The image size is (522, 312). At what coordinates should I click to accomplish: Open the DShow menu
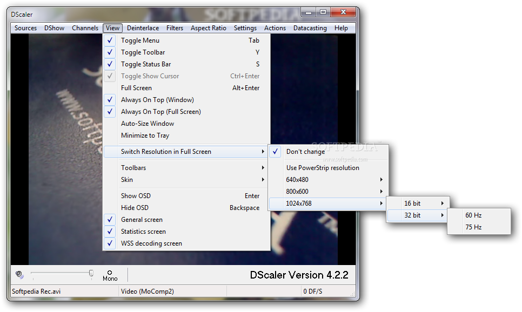tap(54, 28)
